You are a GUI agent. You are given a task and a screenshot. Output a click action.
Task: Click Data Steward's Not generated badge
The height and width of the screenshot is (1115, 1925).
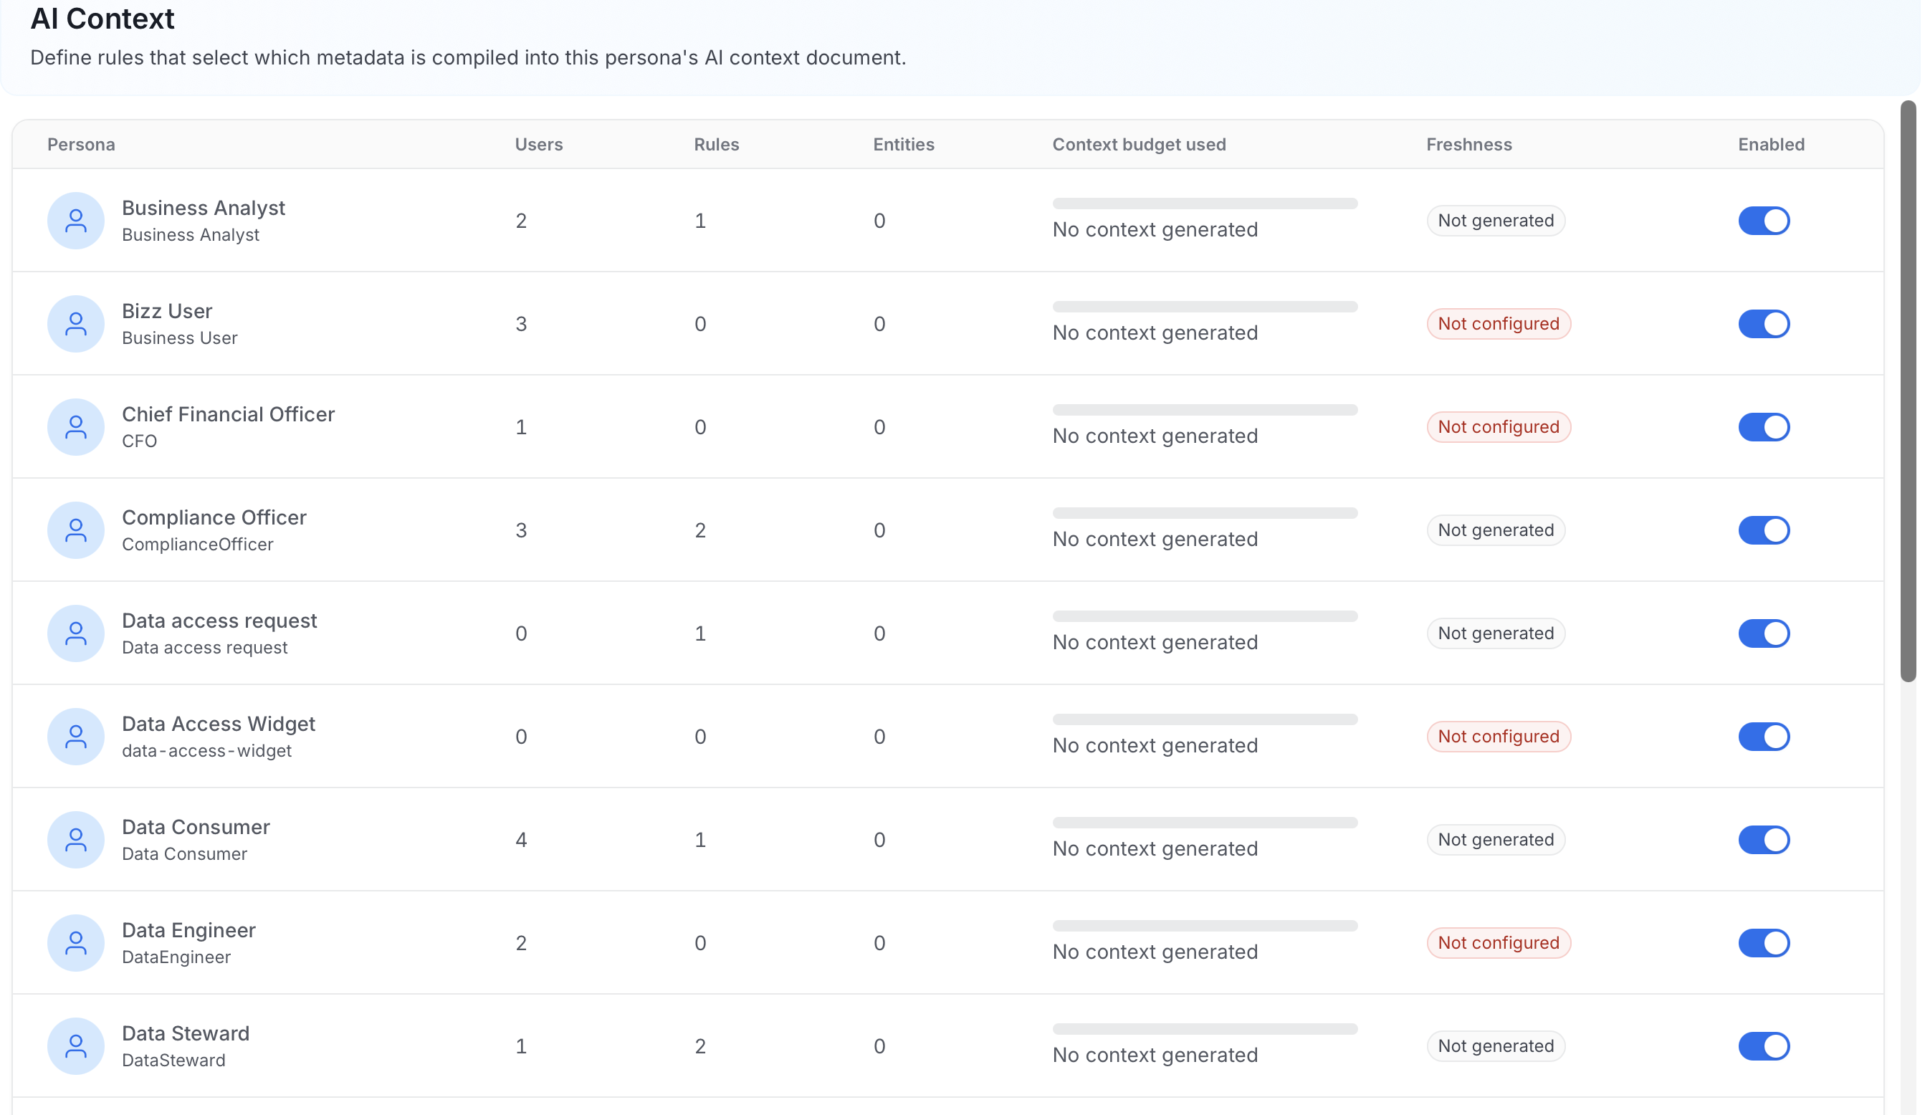[1495, 1045]
